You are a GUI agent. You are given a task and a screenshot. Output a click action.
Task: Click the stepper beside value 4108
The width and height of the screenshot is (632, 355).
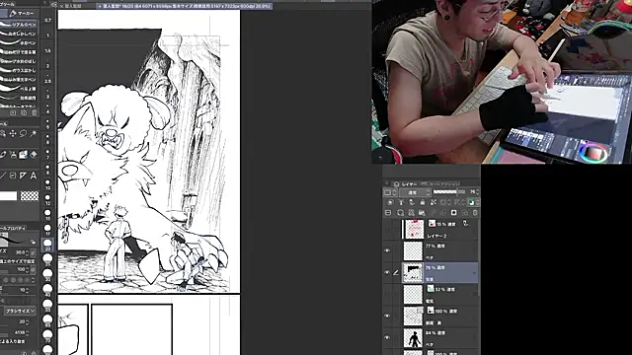pyautogui.click(x=28, y=333)
